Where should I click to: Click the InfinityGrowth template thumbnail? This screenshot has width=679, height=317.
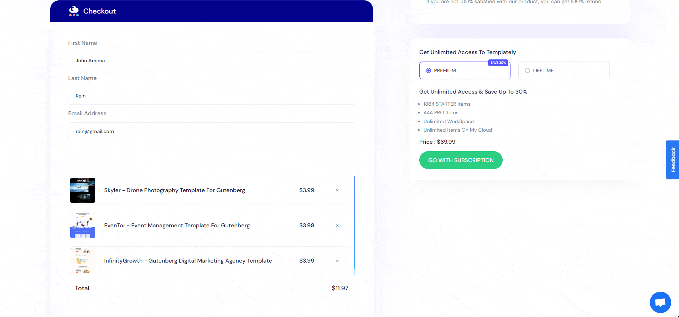(x=83, y=261)
